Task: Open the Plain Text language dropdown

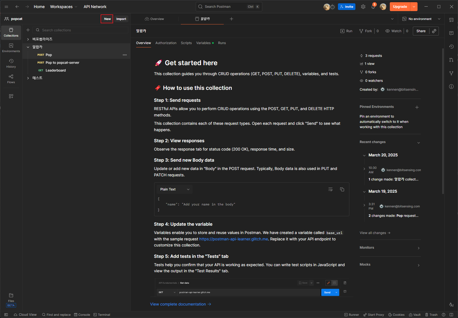Action: point(175,189)
